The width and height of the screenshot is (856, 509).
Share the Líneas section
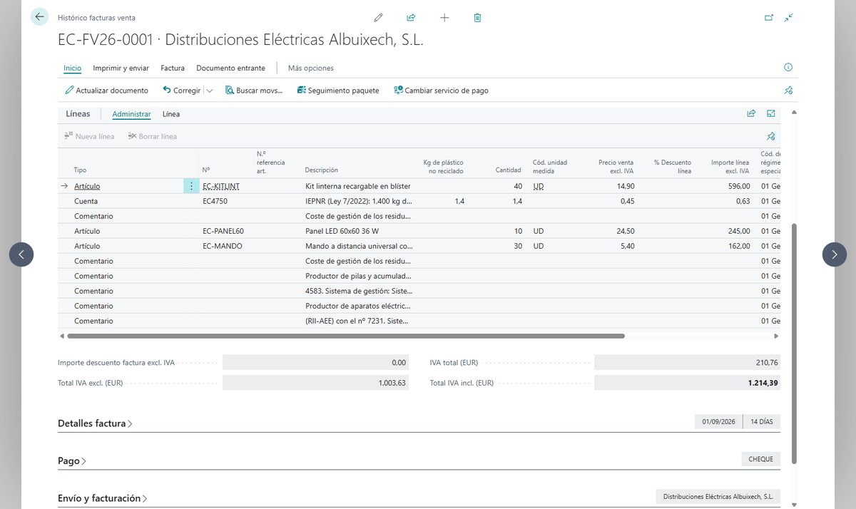point(751,113)
